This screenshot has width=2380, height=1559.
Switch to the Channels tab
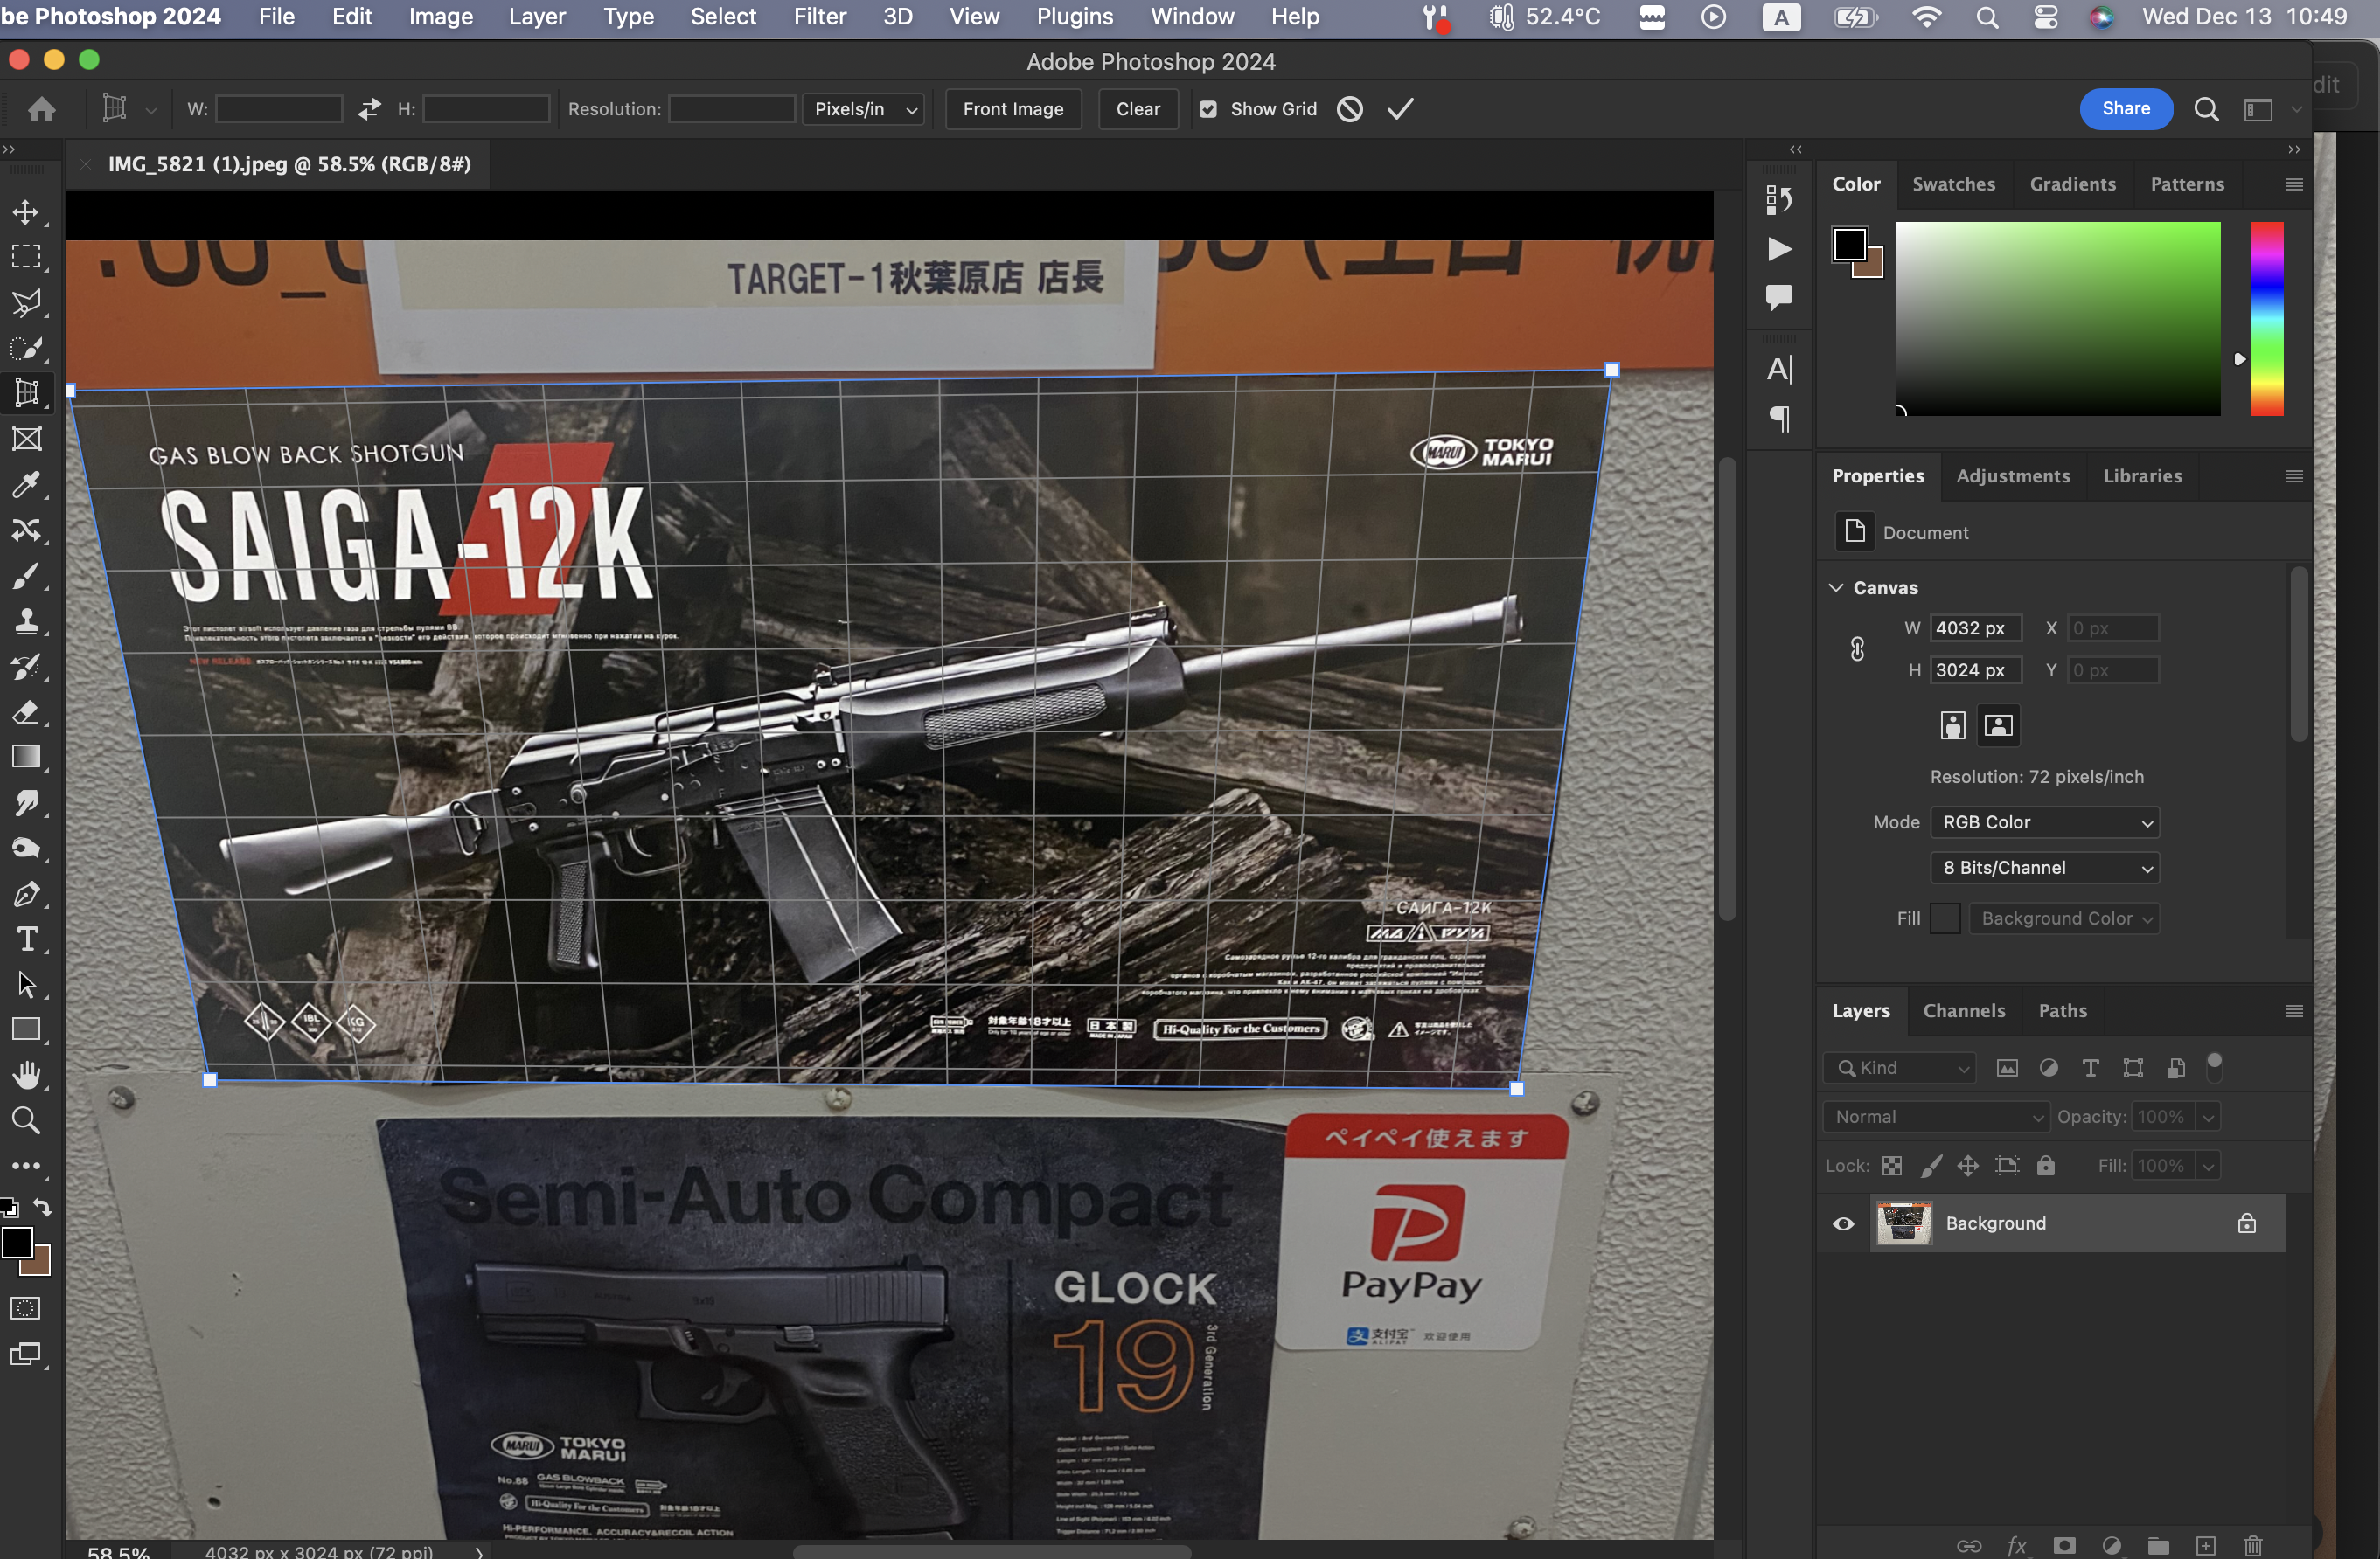click(x=1963, y=1010)
